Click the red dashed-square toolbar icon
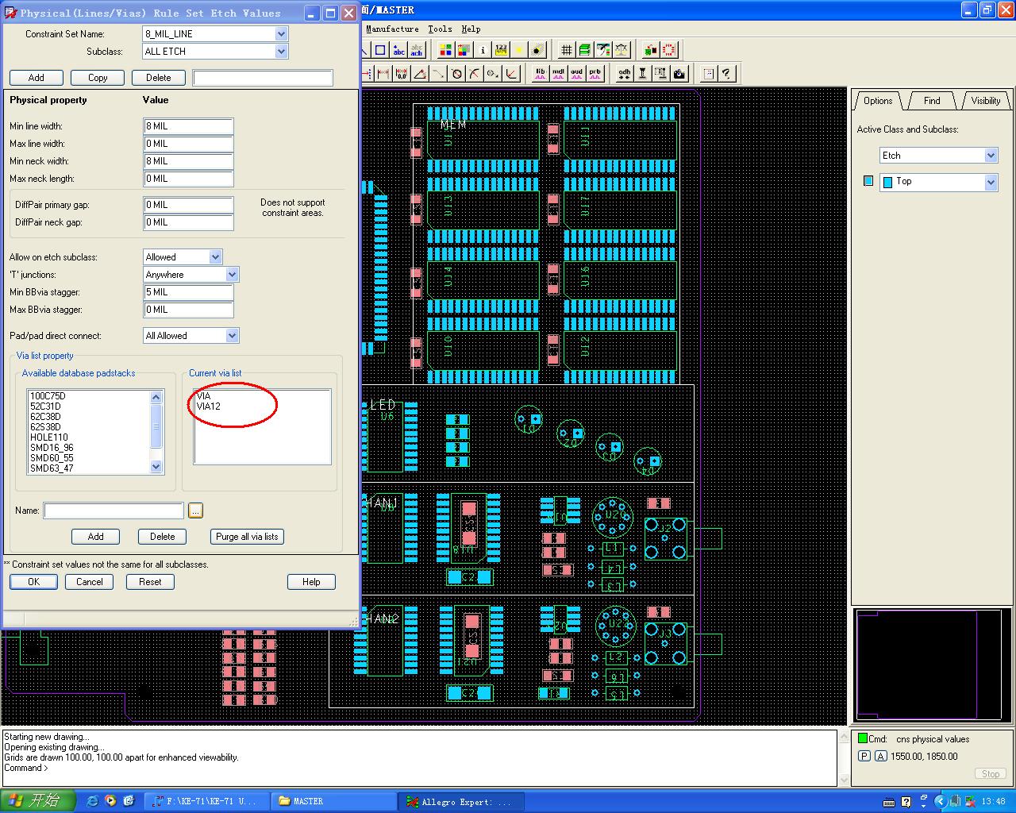This screenshot has height=813, width=1016. [x=669, y=50]
